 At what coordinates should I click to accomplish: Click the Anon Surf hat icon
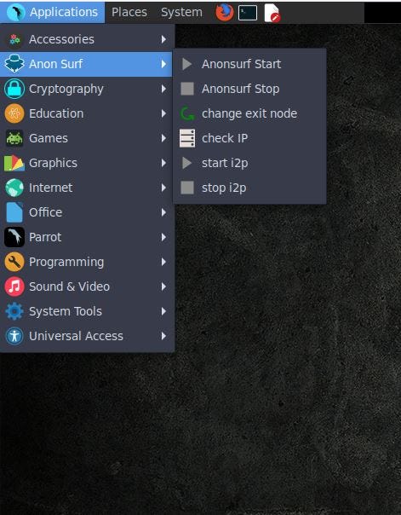[14, 64]
